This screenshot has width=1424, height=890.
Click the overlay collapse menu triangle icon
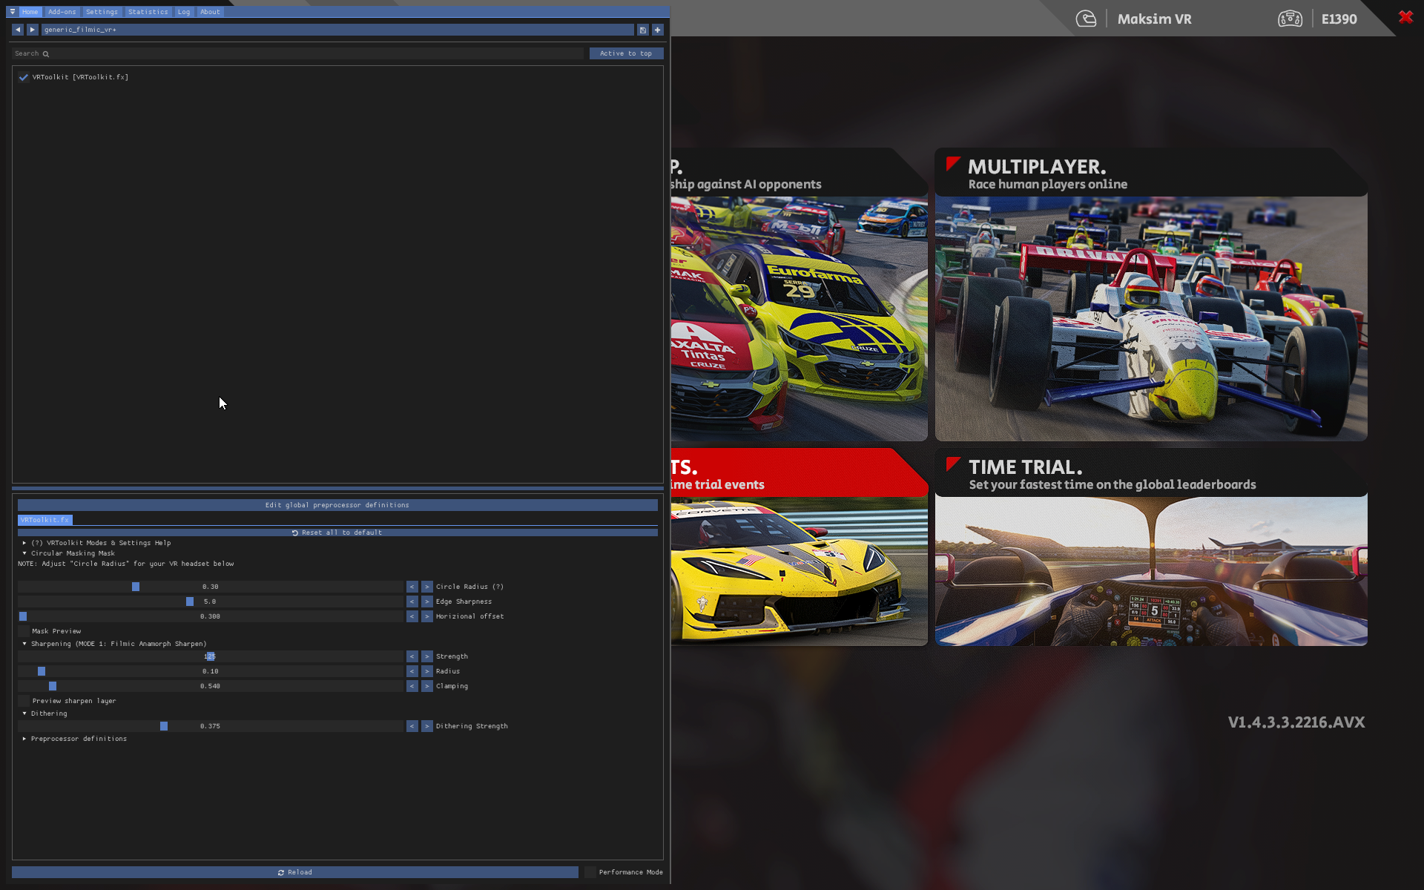coord(13,12)
